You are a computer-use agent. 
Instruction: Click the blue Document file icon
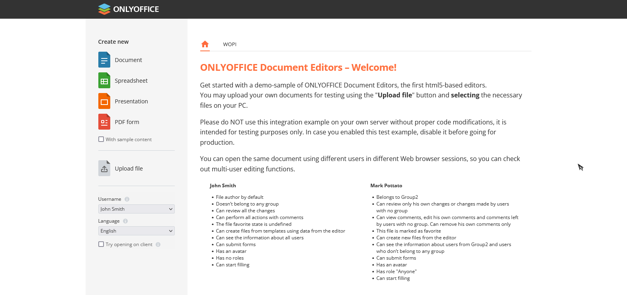tap(104, 60)
